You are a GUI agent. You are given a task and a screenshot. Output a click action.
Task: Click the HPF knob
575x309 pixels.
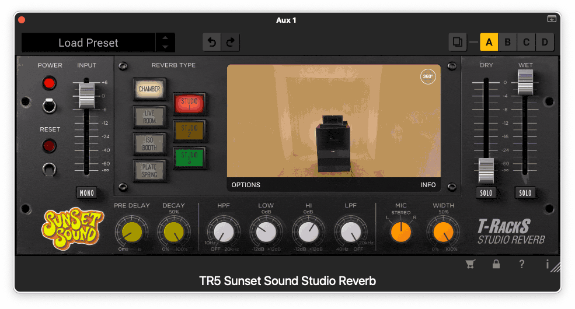(224, 232)
